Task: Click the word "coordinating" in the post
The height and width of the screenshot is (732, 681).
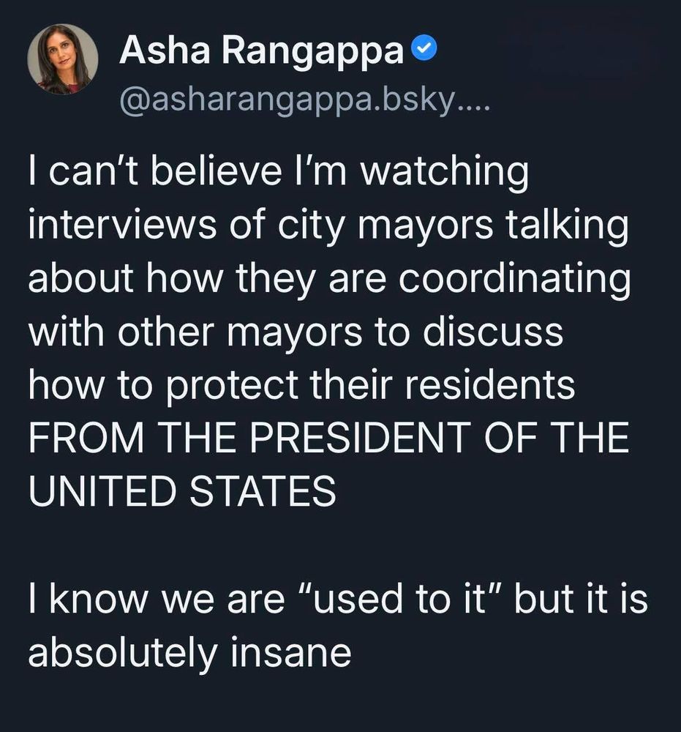Action: (x=513, y=280)
